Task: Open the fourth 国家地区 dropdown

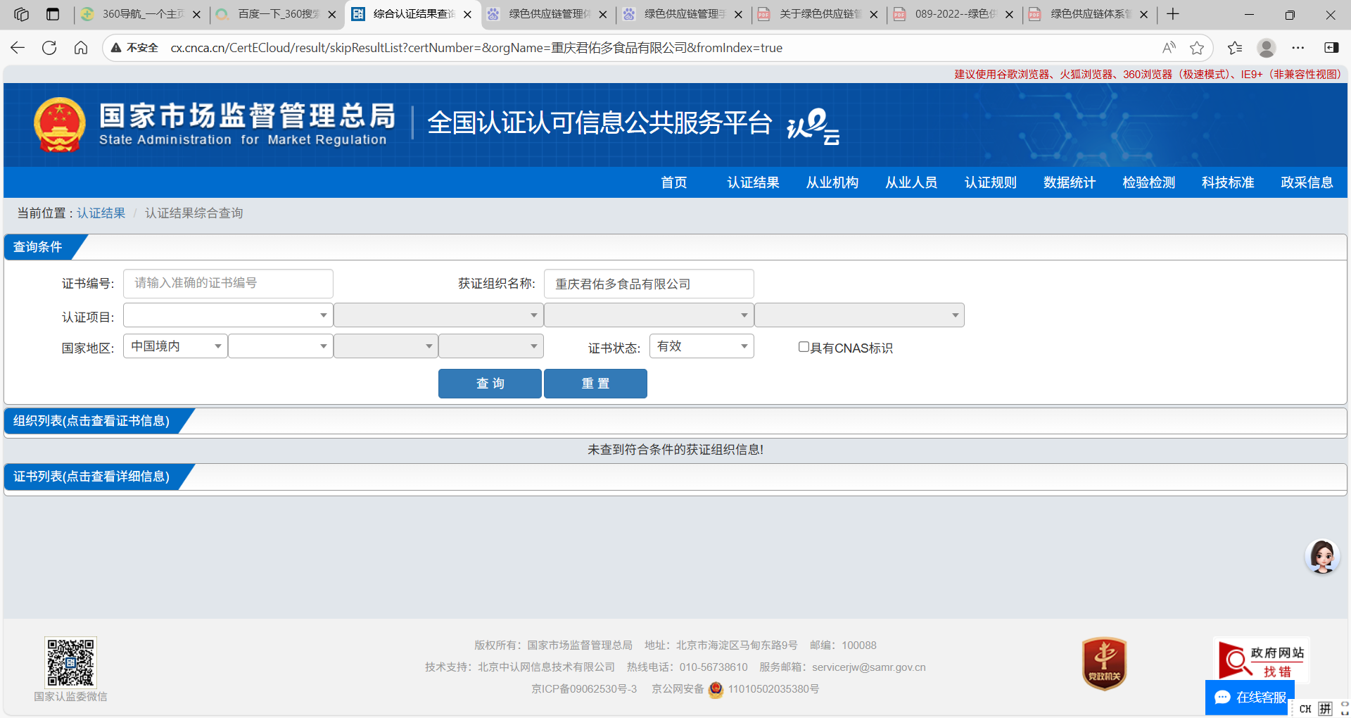Action: [491, 346]
